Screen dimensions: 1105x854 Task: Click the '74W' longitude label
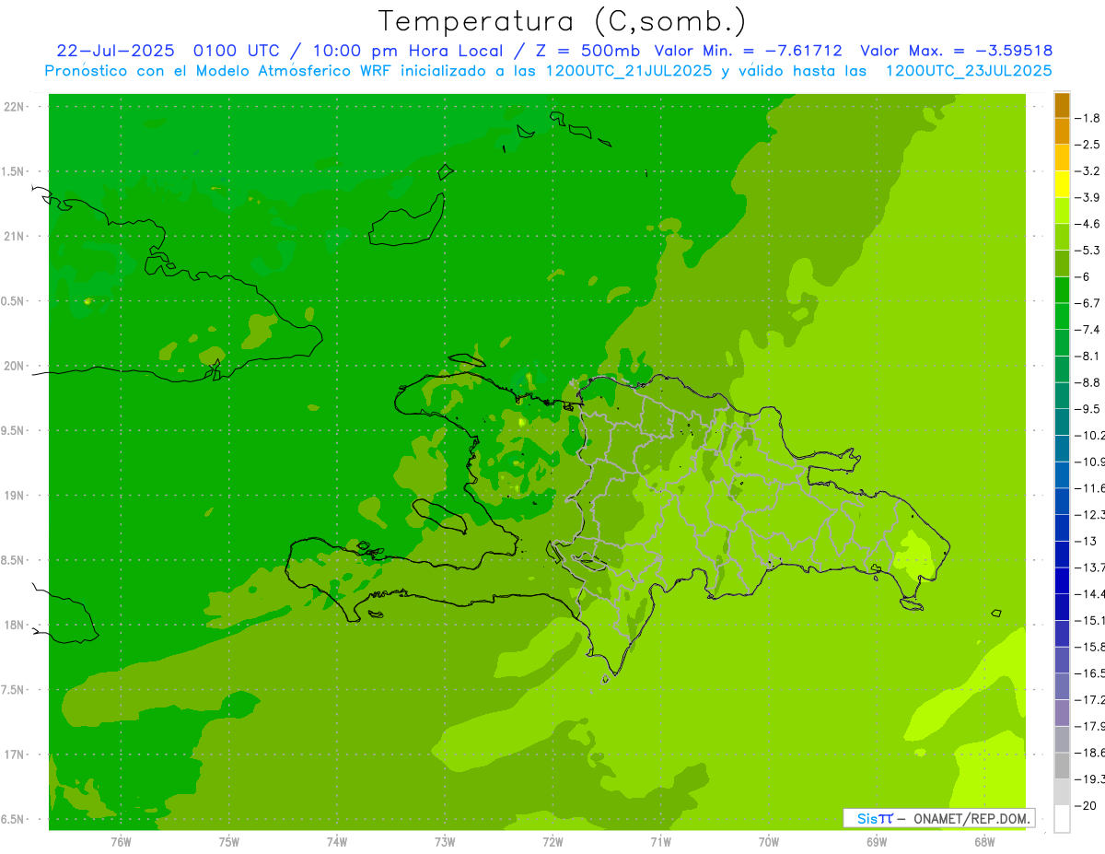(337, 842)
